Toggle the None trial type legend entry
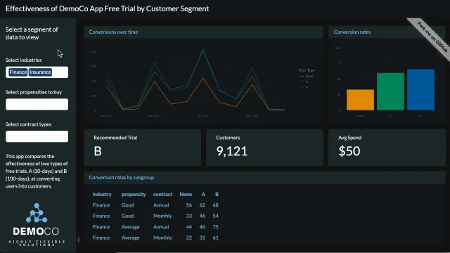The image size is (450, 253). click(x=307, y=77)
